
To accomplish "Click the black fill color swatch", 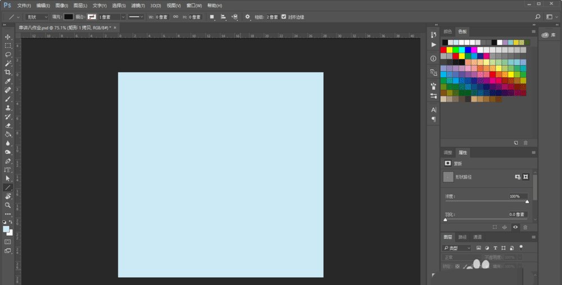I will (68, 17).
